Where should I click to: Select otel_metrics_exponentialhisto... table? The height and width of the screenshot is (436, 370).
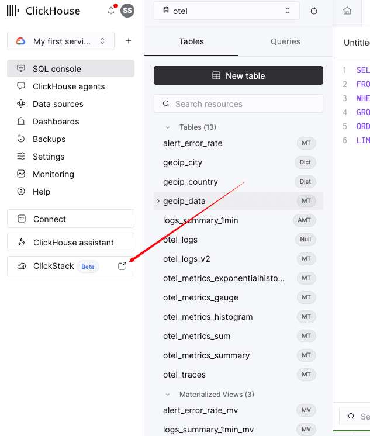tap(238, 278)
